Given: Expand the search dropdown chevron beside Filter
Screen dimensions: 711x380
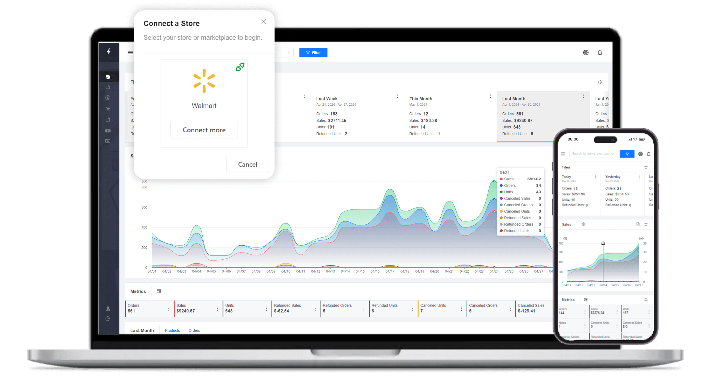Looking at the screenshot, I should pyautogui.click(x=289, y=52).
